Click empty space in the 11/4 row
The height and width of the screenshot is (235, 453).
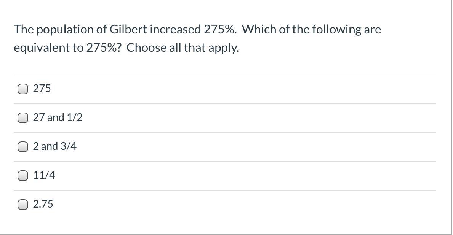(246, 176)
